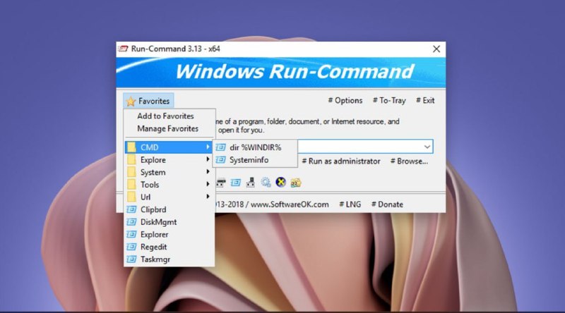Open the command combo box dropdown arrow
Image resolution: width=565 pixels, height=313 pixels.
[x=427, y=147]
